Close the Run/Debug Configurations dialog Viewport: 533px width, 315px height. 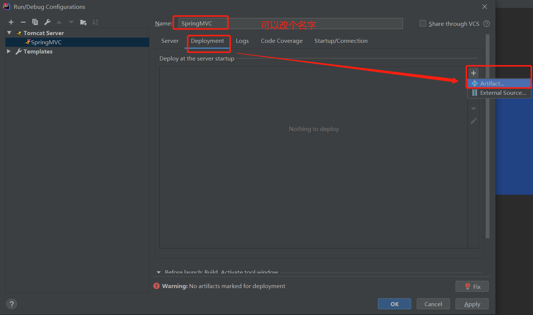pyautogui.click(x=485, y=7)
